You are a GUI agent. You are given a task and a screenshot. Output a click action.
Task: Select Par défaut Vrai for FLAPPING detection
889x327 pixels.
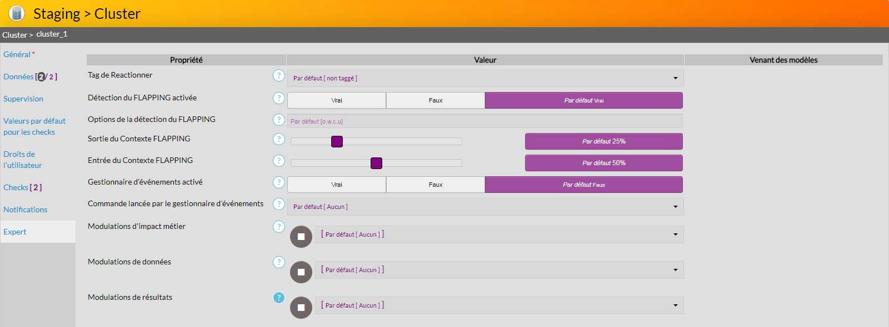(x=583, y=100)
